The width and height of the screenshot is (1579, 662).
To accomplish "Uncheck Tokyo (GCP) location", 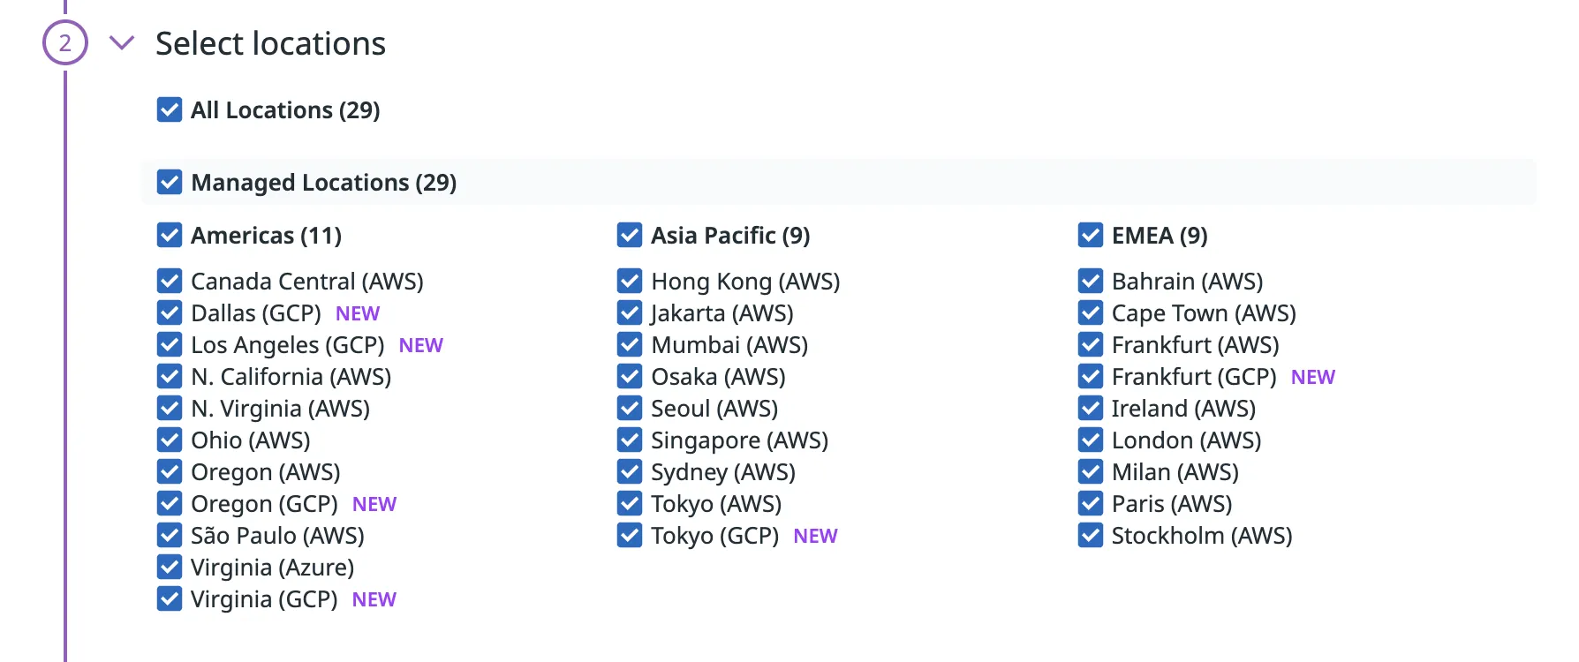I will (630, 535).
